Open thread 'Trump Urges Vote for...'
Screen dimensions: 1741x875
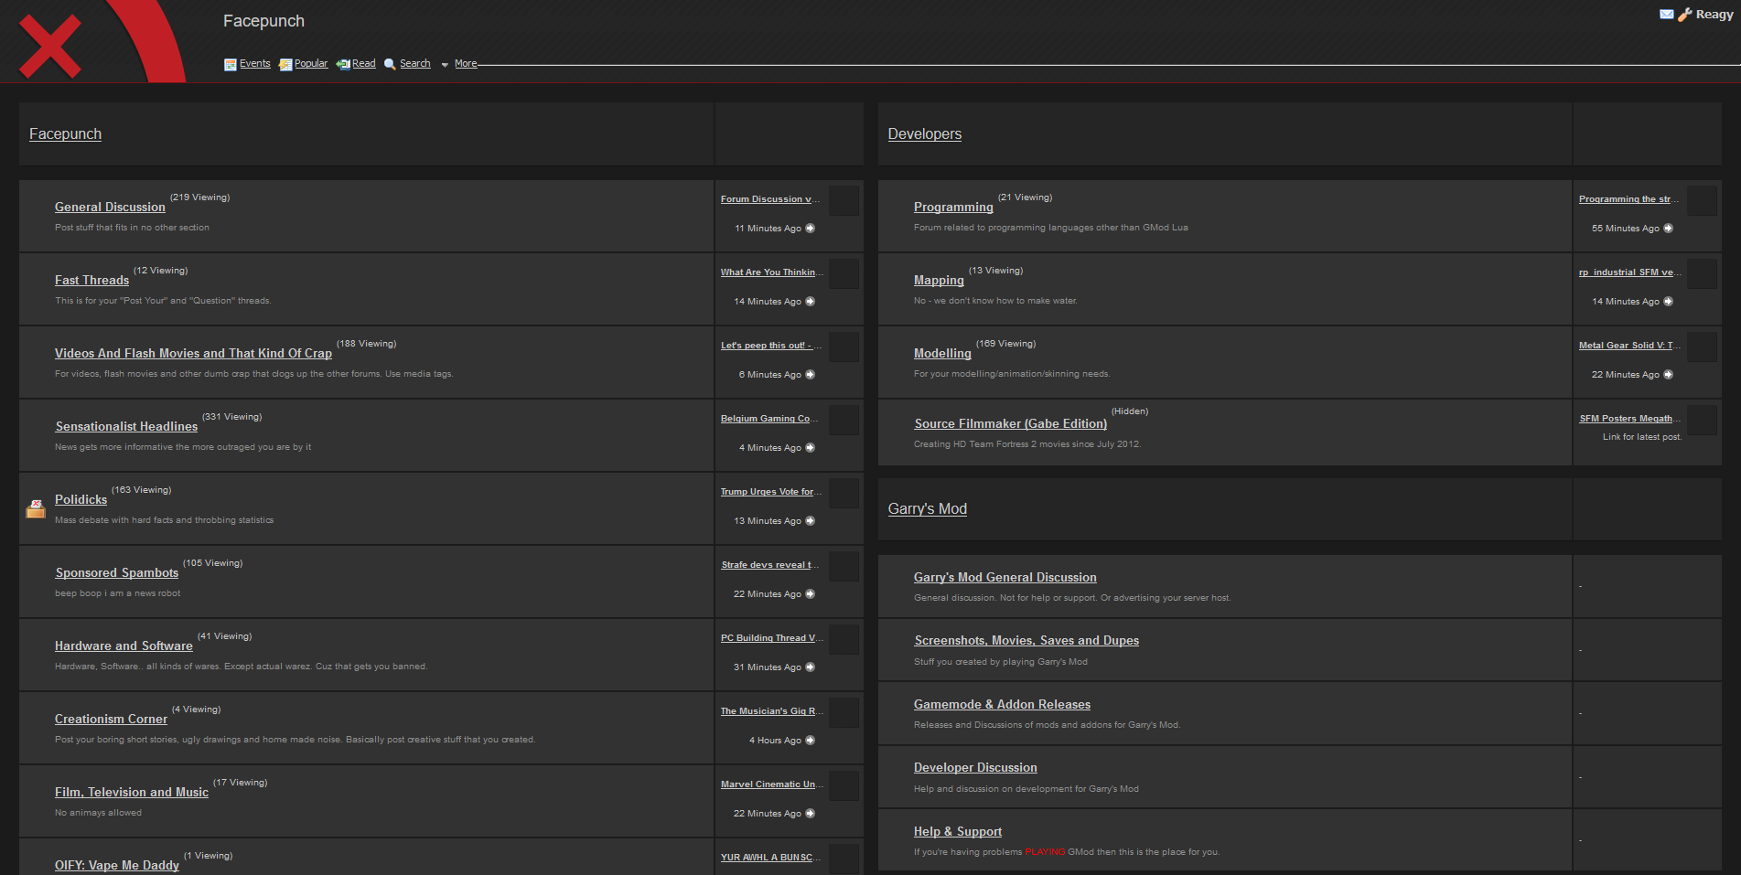pos(771,492)
